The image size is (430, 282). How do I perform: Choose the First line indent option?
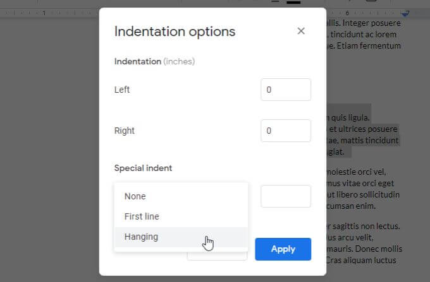point(142,216)
